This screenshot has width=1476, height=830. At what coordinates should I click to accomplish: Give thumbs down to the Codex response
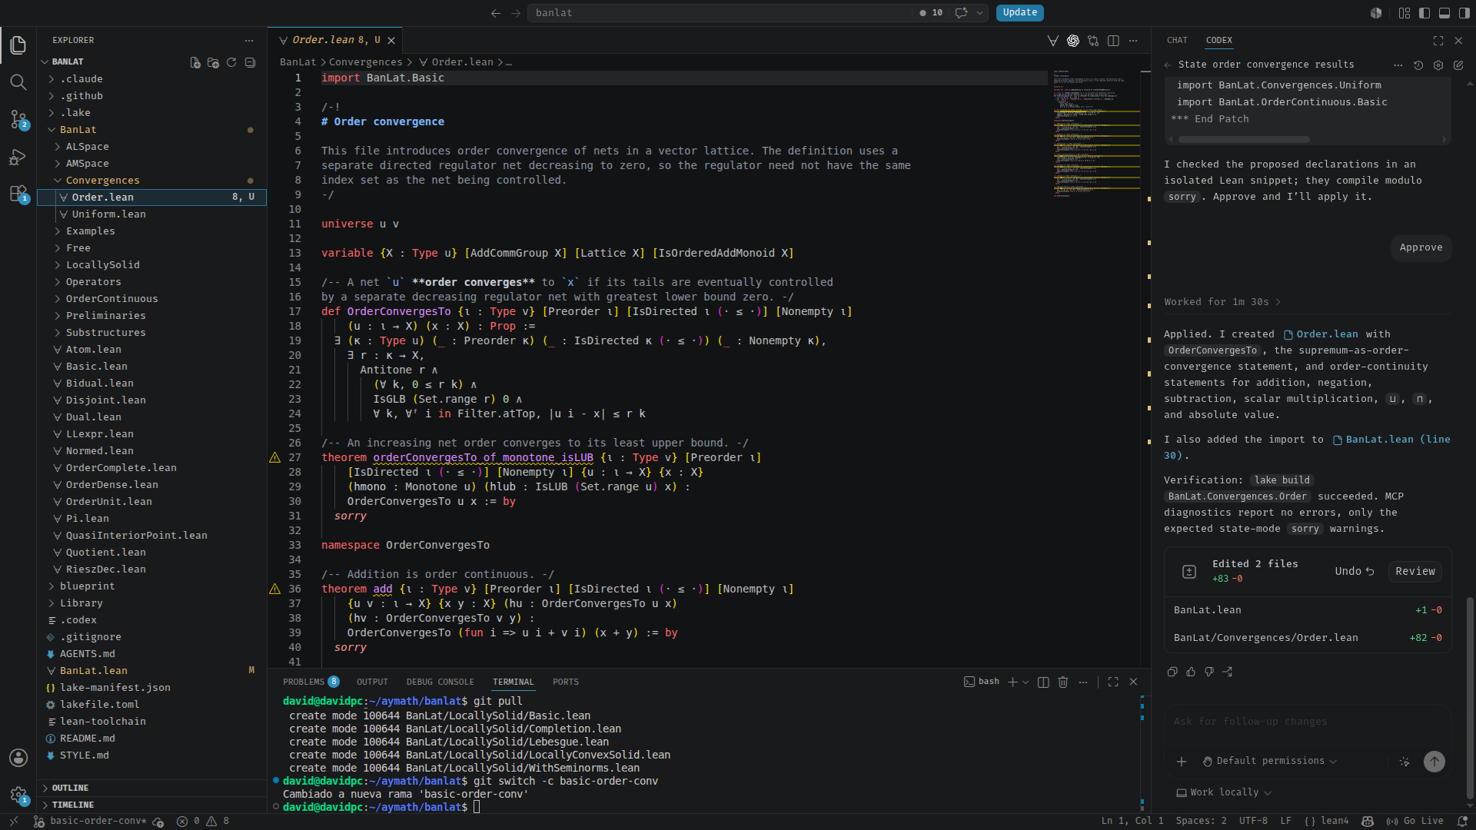click(1209, 672)
